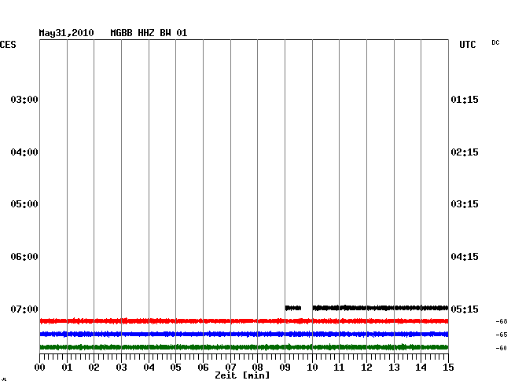Click the -68 scale value
The width and height of the screenshot is (511, 388).
(502, 321)
